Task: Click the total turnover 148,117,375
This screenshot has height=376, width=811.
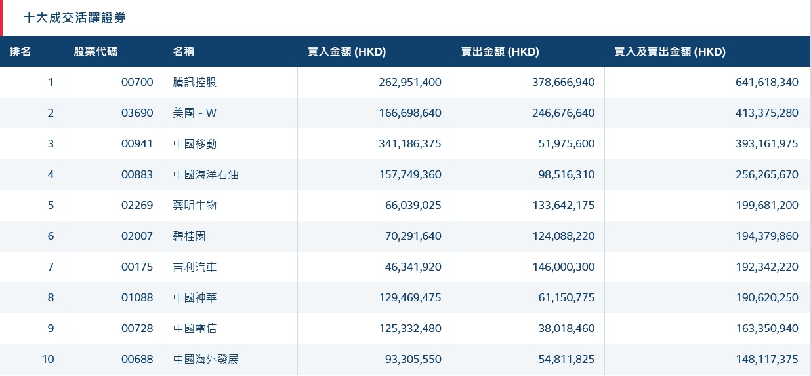Action: pos(767,359)
